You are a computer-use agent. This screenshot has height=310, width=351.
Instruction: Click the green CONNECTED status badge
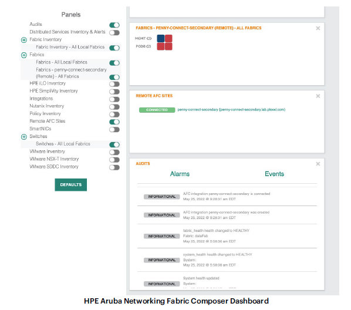(157, 110)
